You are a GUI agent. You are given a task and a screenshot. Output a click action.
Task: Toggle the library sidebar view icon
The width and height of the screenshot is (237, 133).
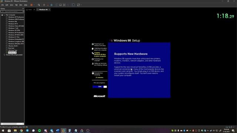pyautogui.click(x=57, y=5)
